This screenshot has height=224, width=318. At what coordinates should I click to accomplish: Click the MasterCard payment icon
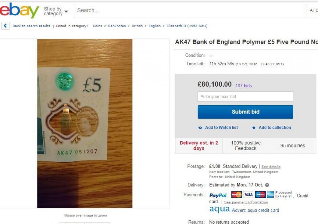[x=236, y=195]
